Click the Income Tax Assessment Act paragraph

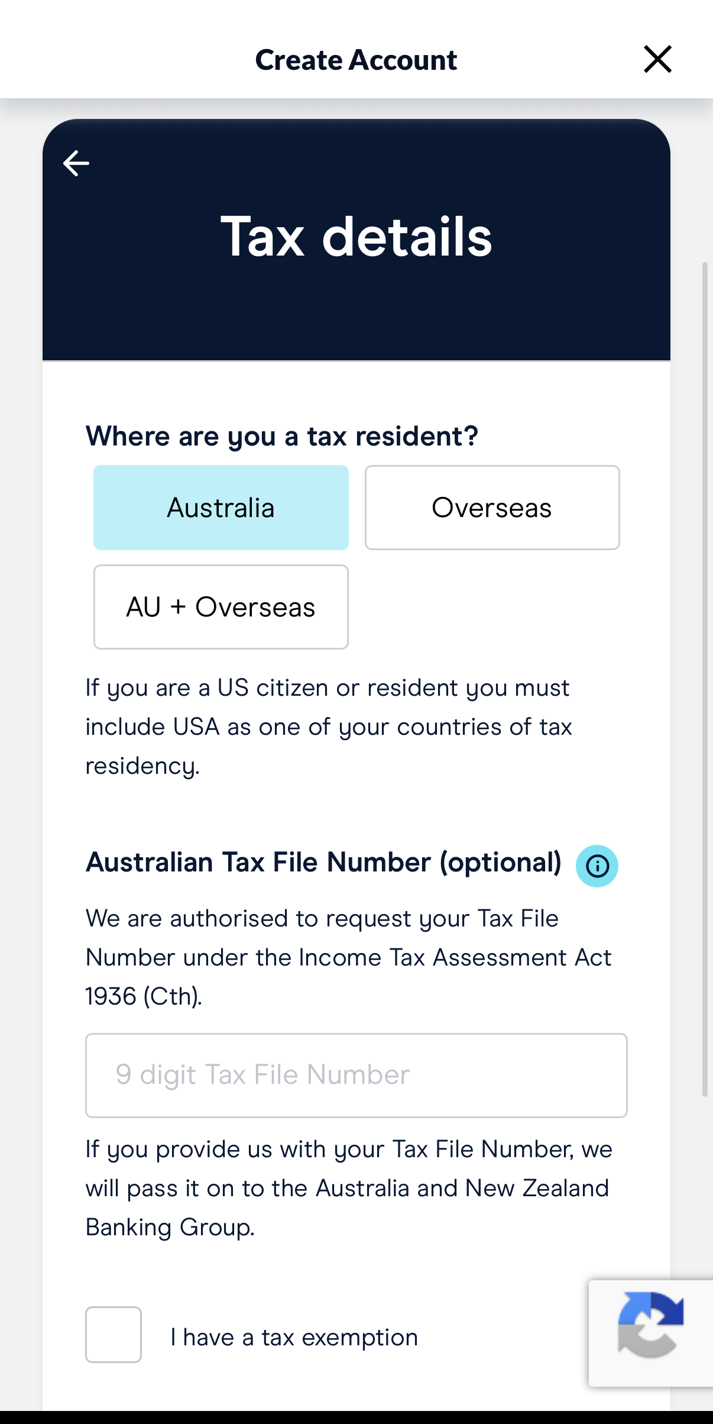[x=349, y=957]
